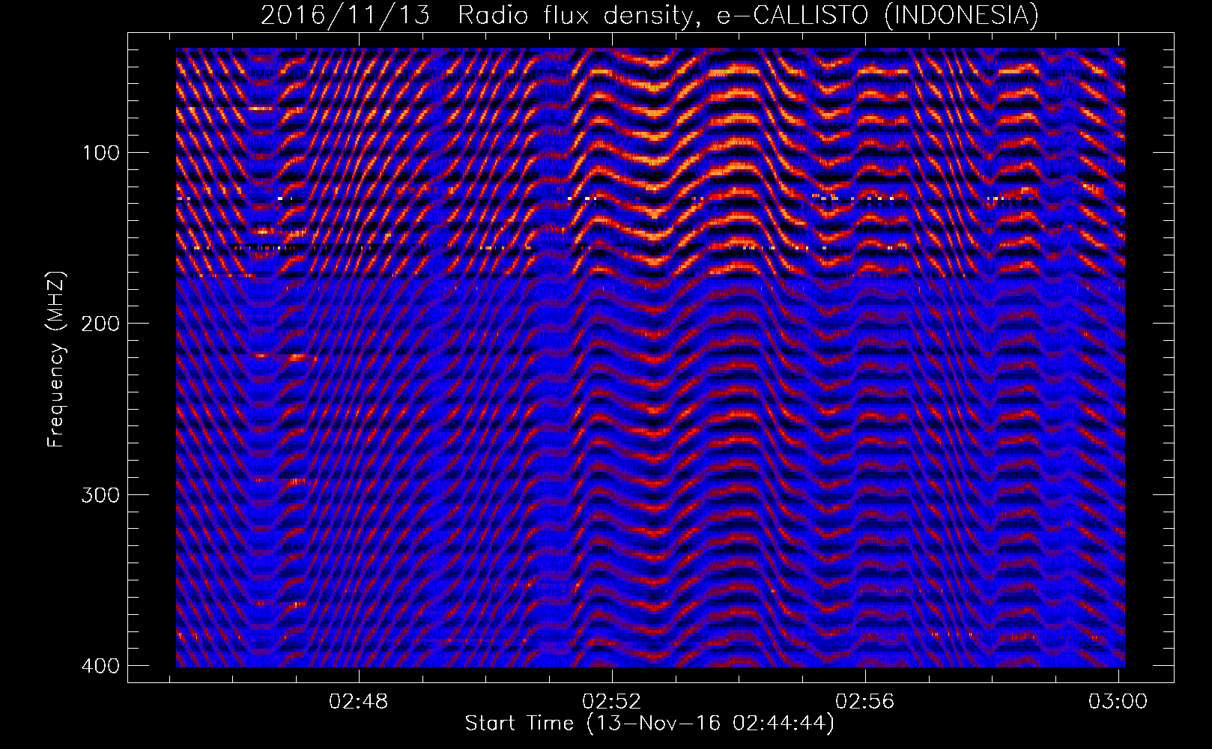Click the 'Start Time (13-Nov-16 02:44:44)' label
Viewport: 1212px width, 749px height.
[x=649, y=724]
